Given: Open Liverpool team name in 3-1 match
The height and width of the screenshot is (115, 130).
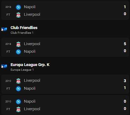Looking at the screenshot, I should pyautogui.click(x=32, y=81).
